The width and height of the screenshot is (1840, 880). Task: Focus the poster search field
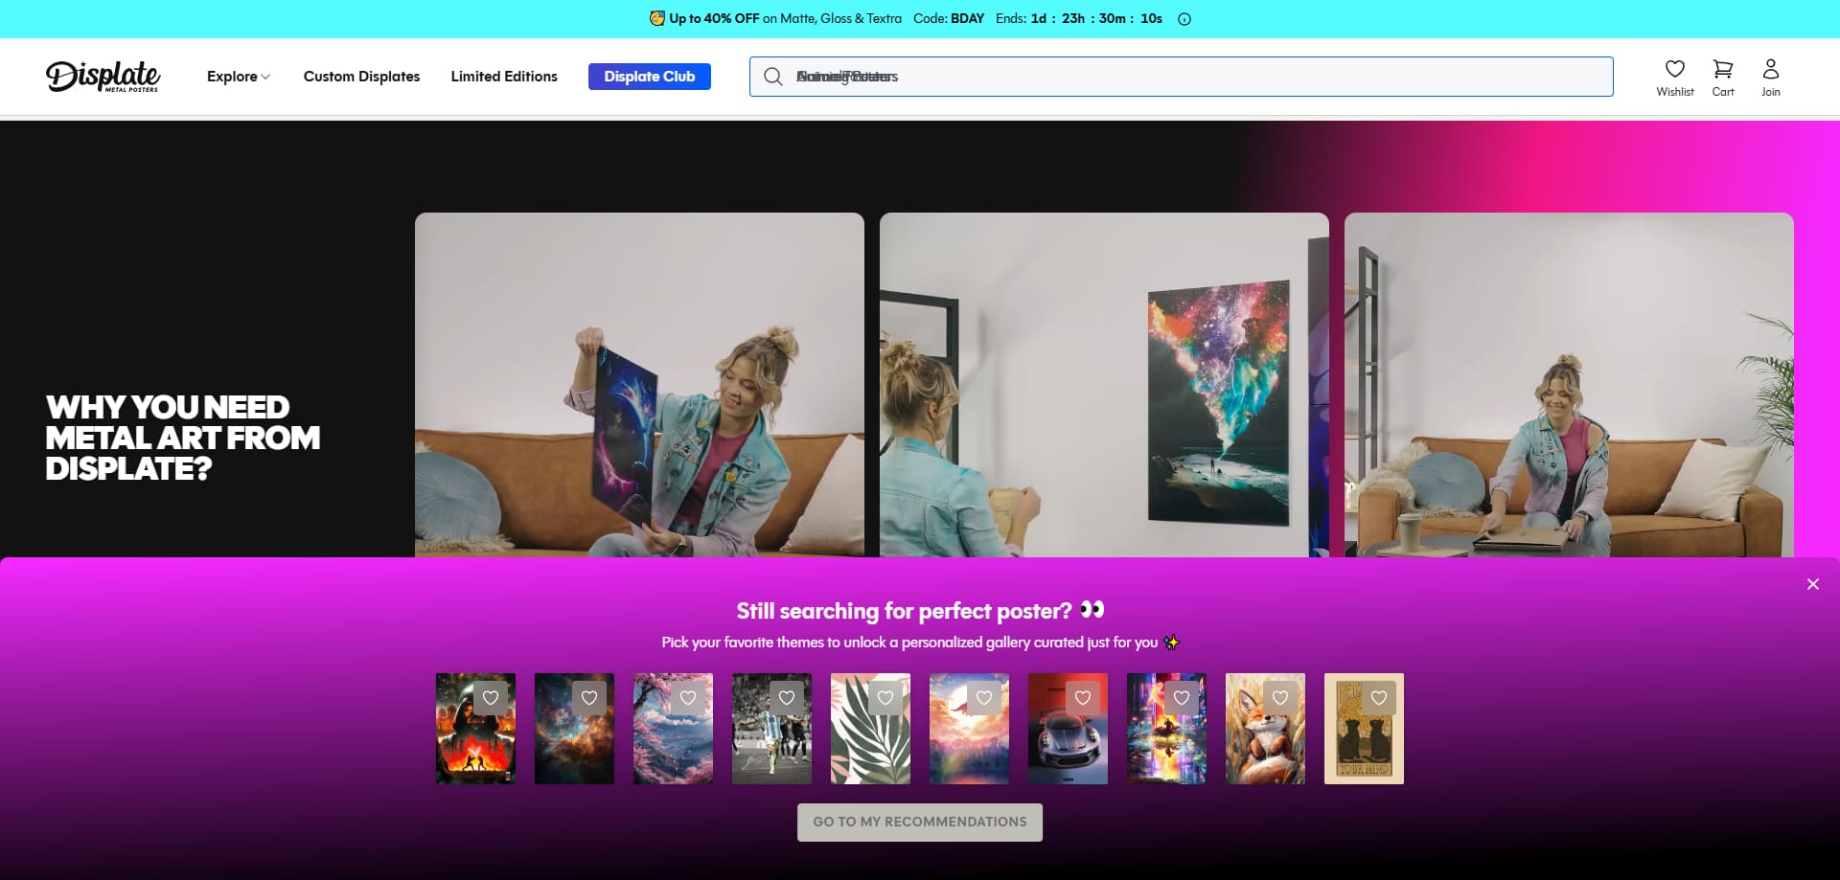[1181, 77]
